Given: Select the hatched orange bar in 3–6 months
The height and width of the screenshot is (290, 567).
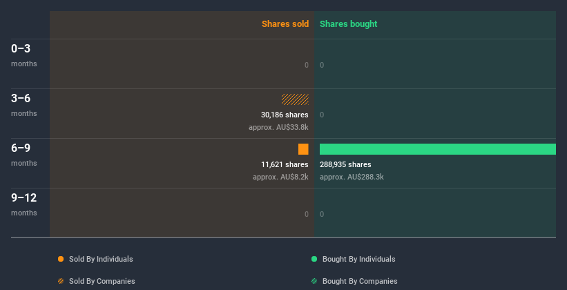Looking at the screenshot, I should tap(295, 99).
